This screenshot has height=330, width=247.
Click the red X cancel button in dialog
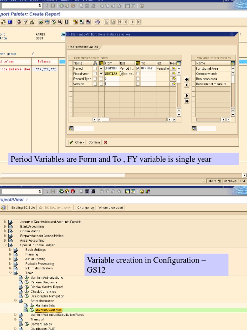tap(105, 142)
